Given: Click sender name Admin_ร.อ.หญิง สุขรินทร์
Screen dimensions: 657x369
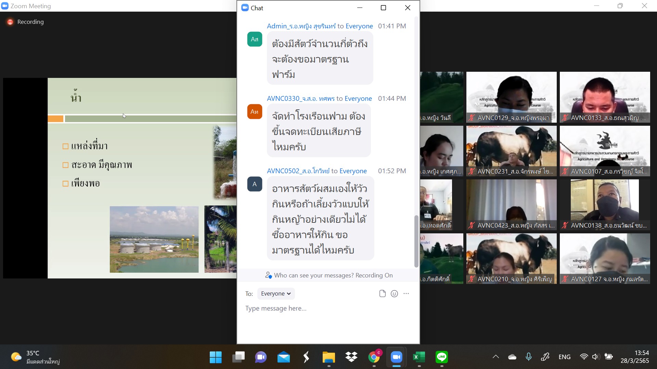Looking at the screenshot, I should (301, 26).
